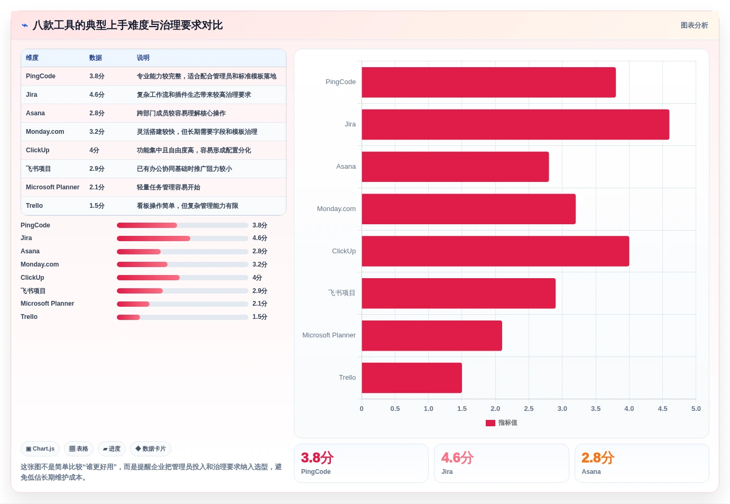Click description 跨部门成员较容易理解核心操作
Viewport: 730px width, 504px height.
point(181,113)
